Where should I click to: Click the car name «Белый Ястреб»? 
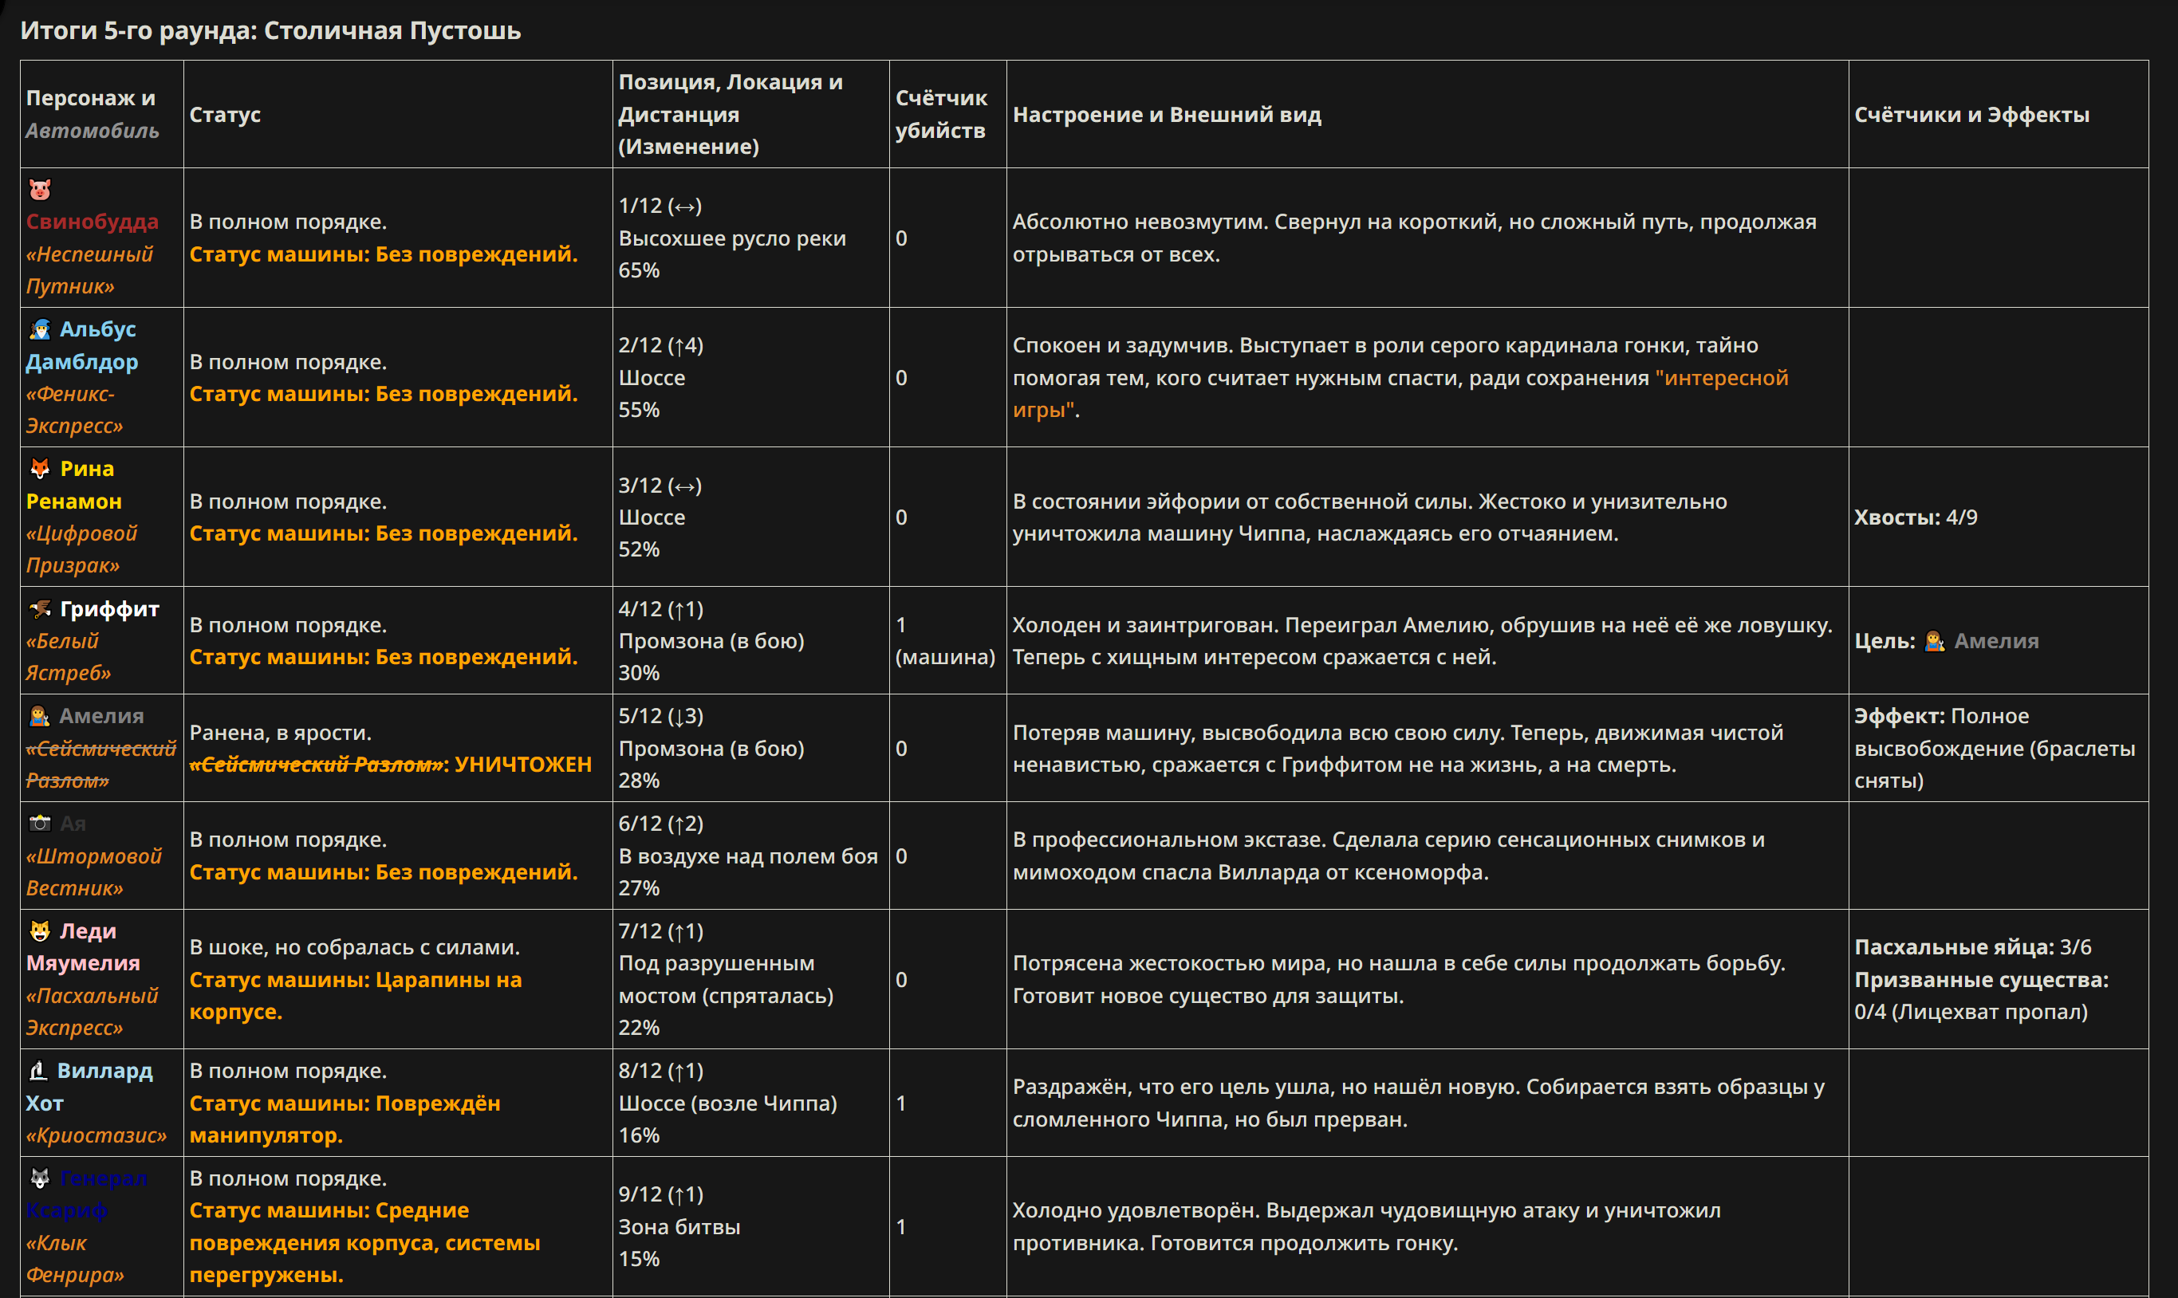pos(69,656)
